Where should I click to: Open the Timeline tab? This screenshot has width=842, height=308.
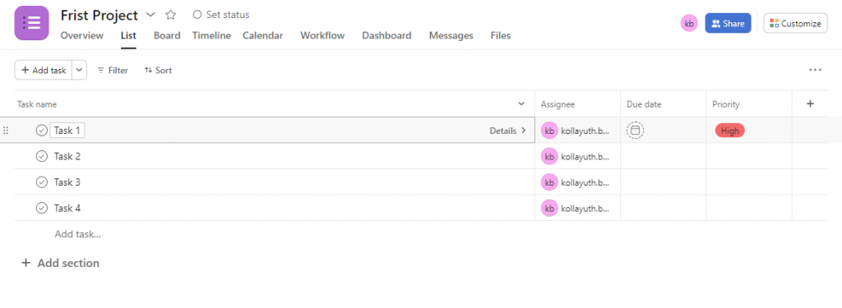[x=211, y=35]
